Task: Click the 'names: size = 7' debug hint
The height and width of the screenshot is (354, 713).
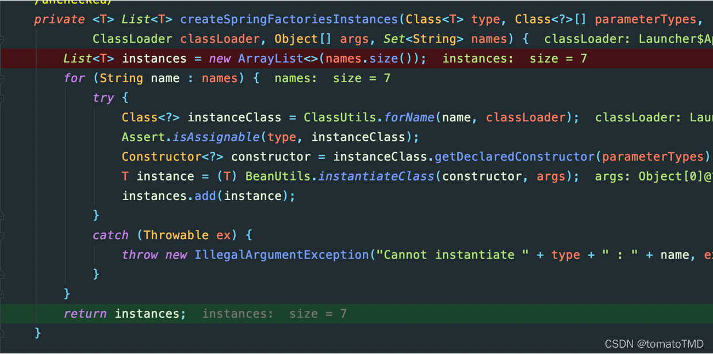Action: coord(332,78)
